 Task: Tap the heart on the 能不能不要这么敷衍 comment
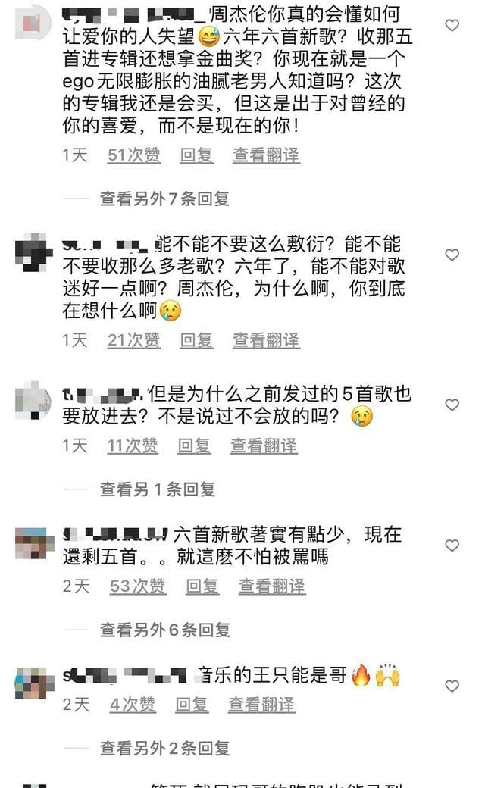pos(452,255)
